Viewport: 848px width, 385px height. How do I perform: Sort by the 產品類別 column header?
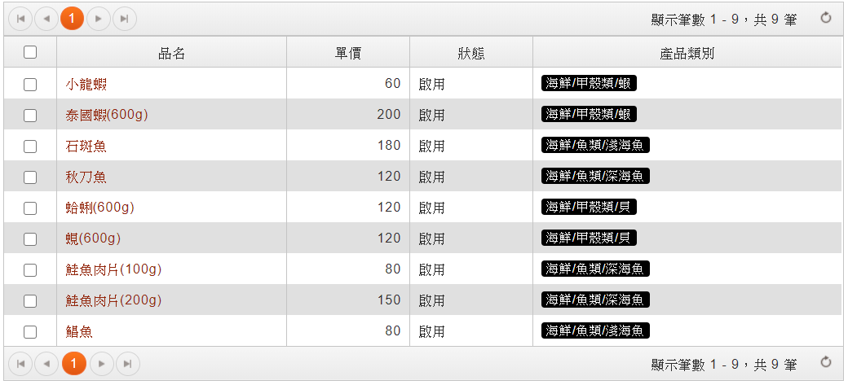click(x=687, y=52)
